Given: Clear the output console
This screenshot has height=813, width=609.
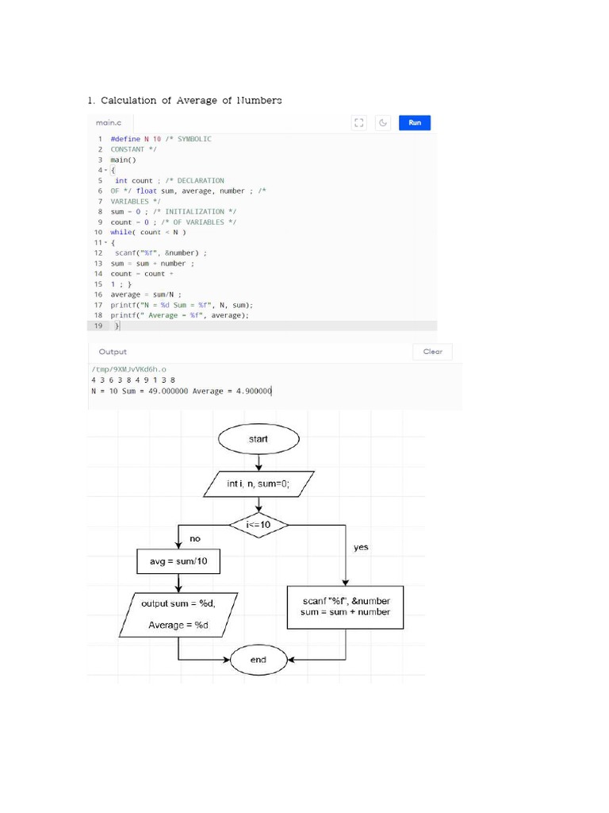Looking at the screenshot, I should tap(432, 352).
